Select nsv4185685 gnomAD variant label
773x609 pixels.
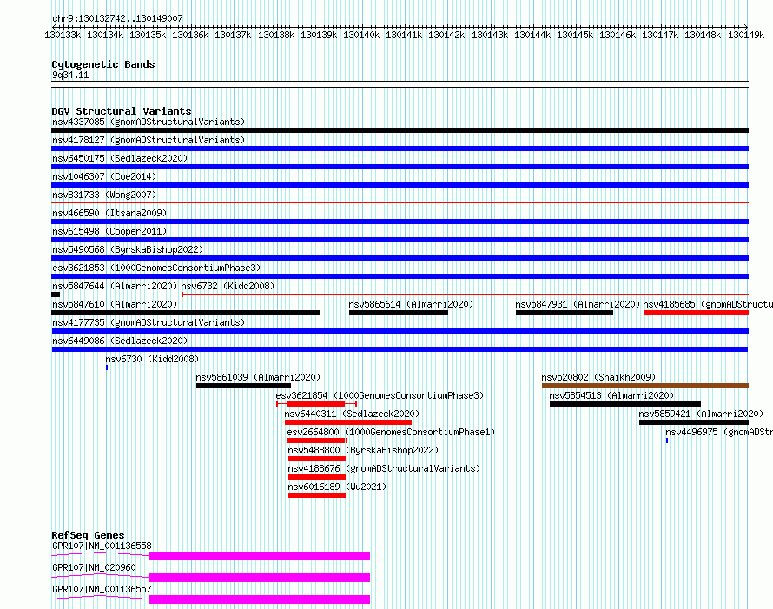point(708,304)
